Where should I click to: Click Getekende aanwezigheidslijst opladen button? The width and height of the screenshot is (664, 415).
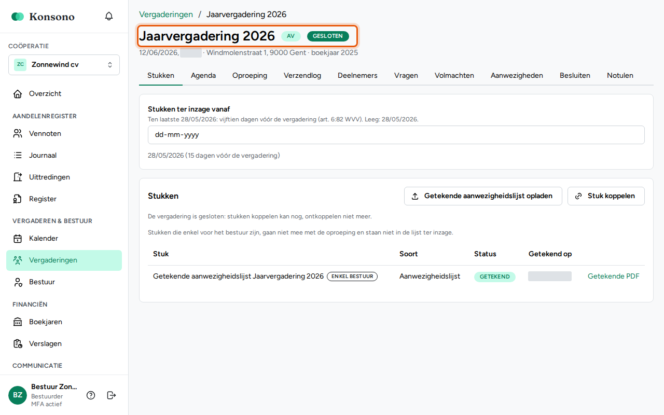click(483, 196)
